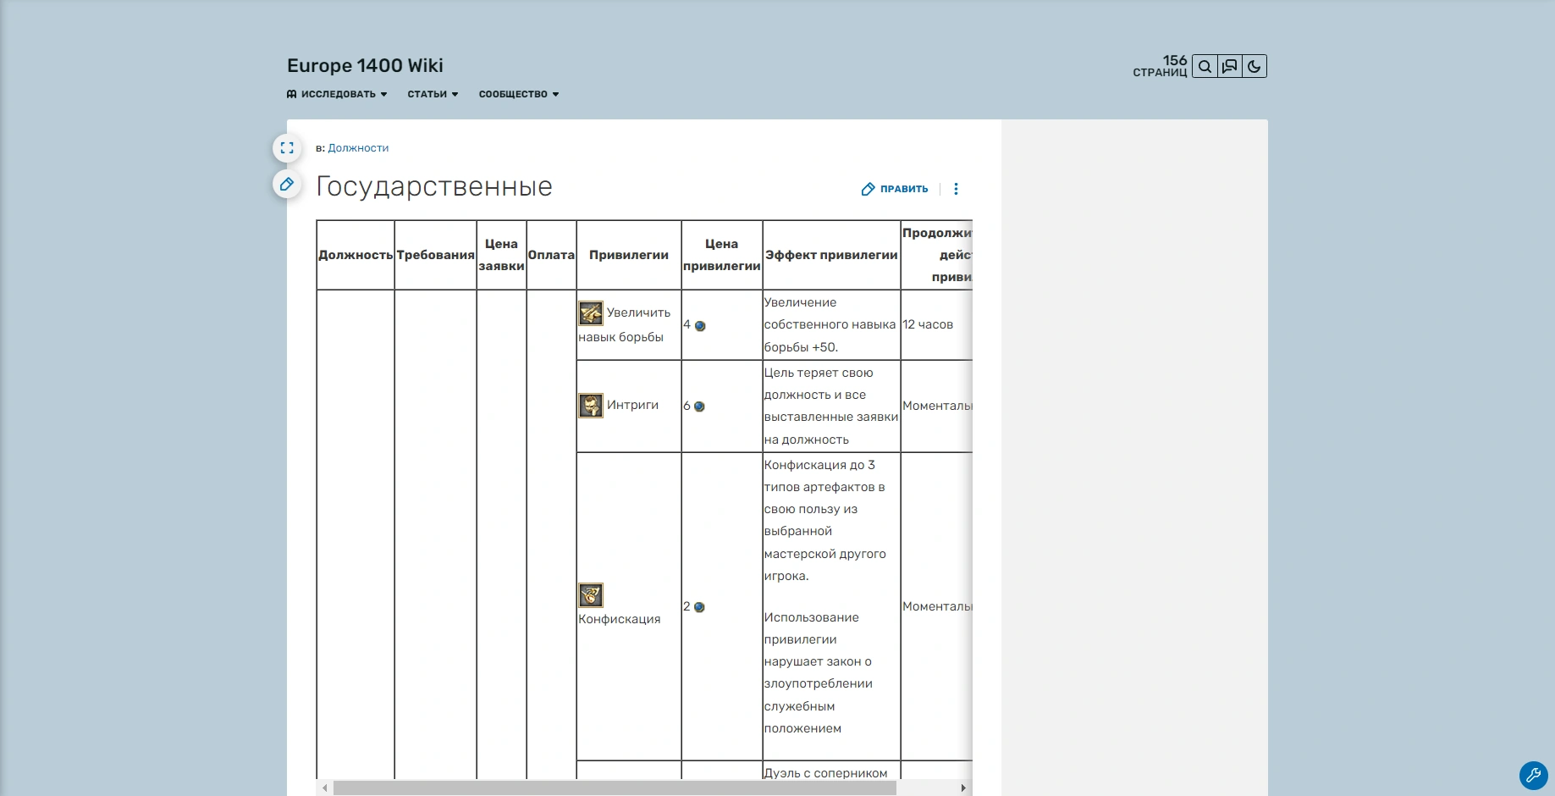Click the Привилегии column header
Viewport: 1555px width, 796px height.
pyautogui.click(x=629, y=255)
